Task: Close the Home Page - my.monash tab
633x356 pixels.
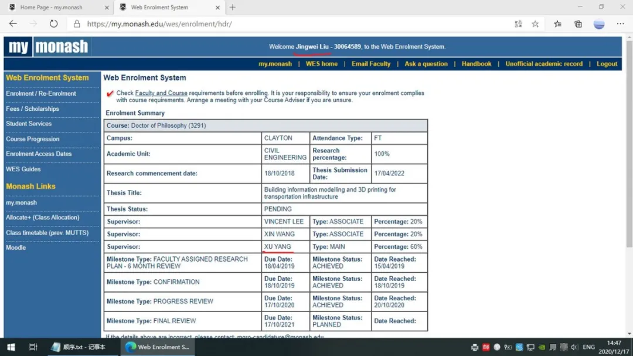Action: tap(107, 7)
